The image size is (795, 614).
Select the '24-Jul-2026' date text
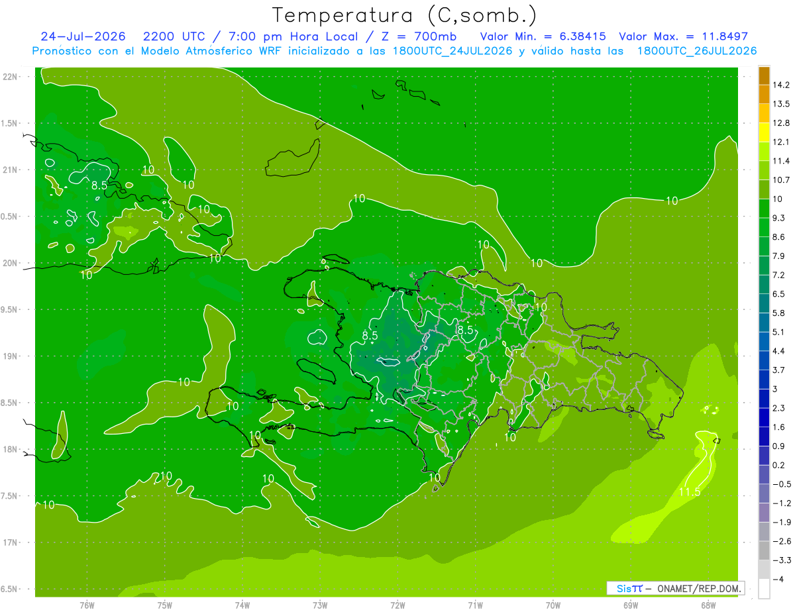[x=81, y=36]
